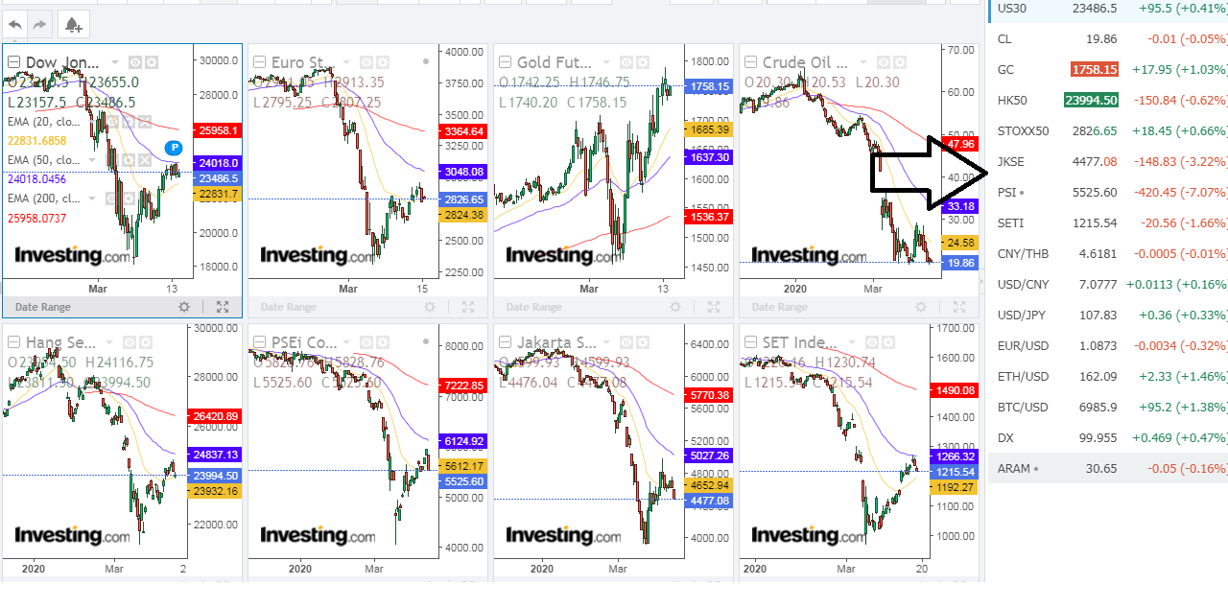1228x608 pixels.
Task: Collapse the Euro Stoxx legend box
Action: tap(259, 62)
